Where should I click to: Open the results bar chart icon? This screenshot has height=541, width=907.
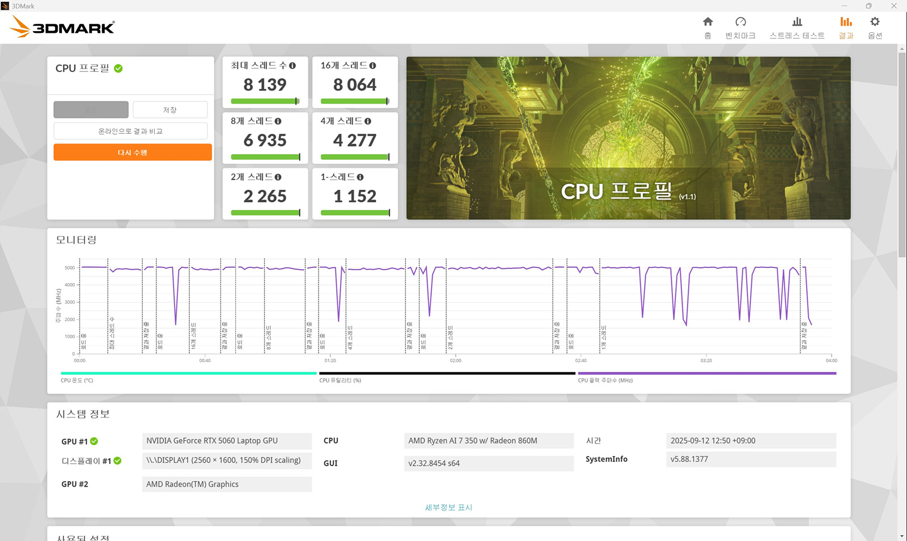tap(846, 22)
